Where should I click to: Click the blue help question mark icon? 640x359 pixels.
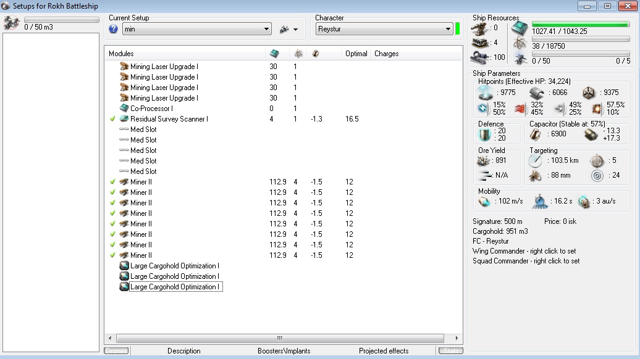[114, 29]
